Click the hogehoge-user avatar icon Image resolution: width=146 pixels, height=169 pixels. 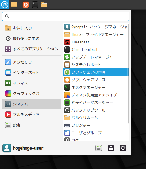7,148
